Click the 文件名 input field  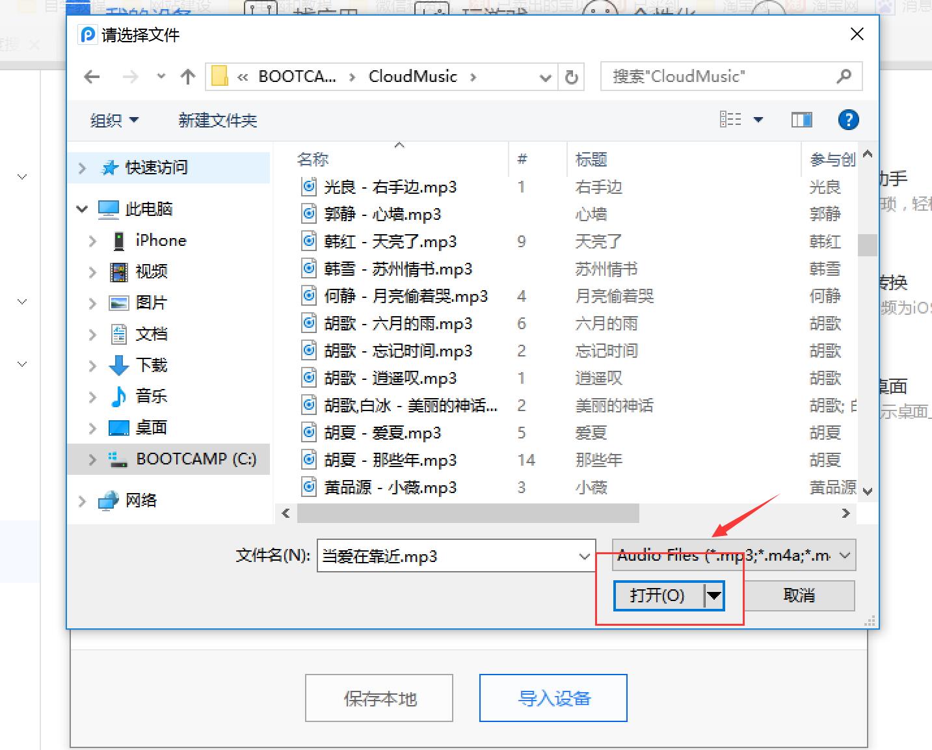click(449, 556)
